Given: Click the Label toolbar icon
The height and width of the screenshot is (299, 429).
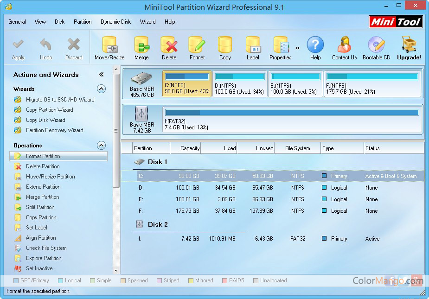Looking at the screenshot, I should coord(253,45).
